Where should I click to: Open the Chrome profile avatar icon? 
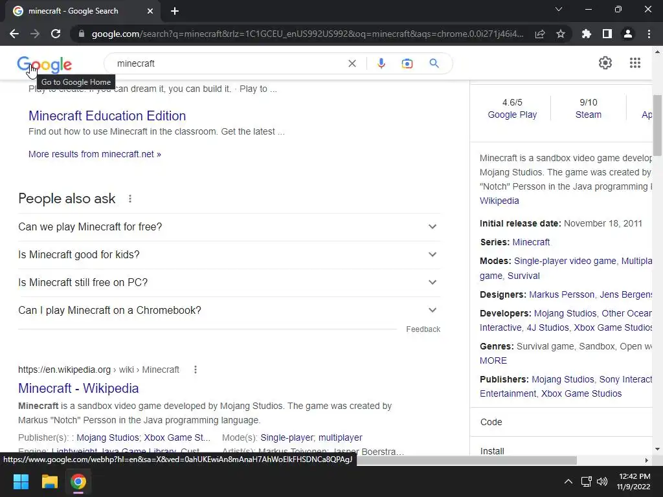628,34
